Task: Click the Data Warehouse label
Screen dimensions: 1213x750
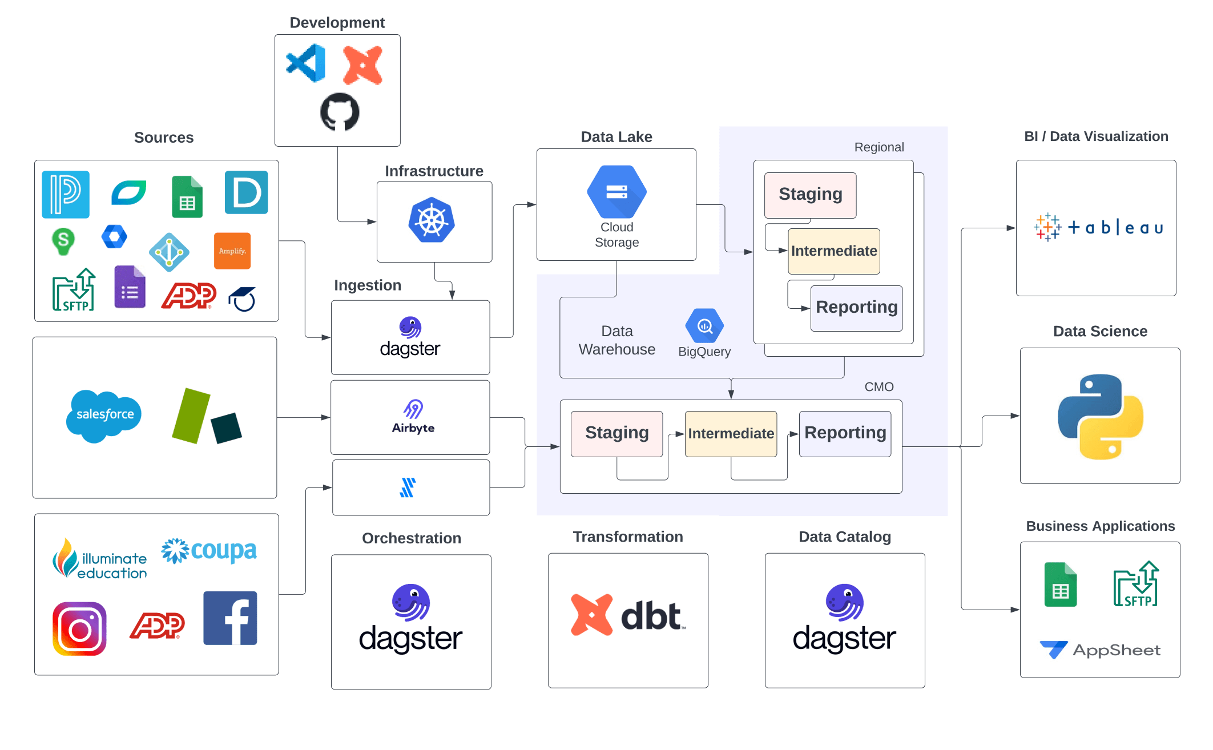Action: pyautogui.click(x=617, y=340)
